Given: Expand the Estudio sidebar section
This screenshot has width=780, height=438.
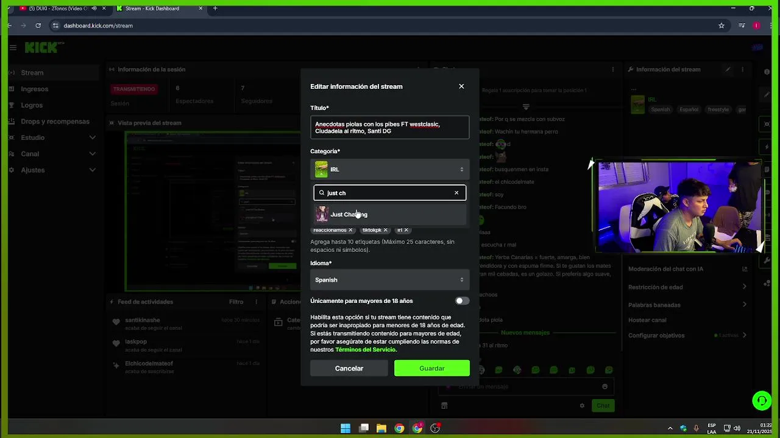Looking at the screenshot, I should (52, 137).
